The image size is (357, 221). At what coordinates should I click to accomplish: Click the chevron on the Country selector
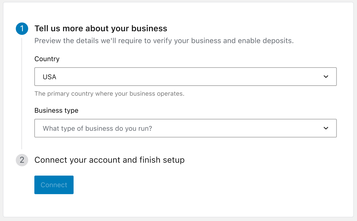[x=326, y=76]
